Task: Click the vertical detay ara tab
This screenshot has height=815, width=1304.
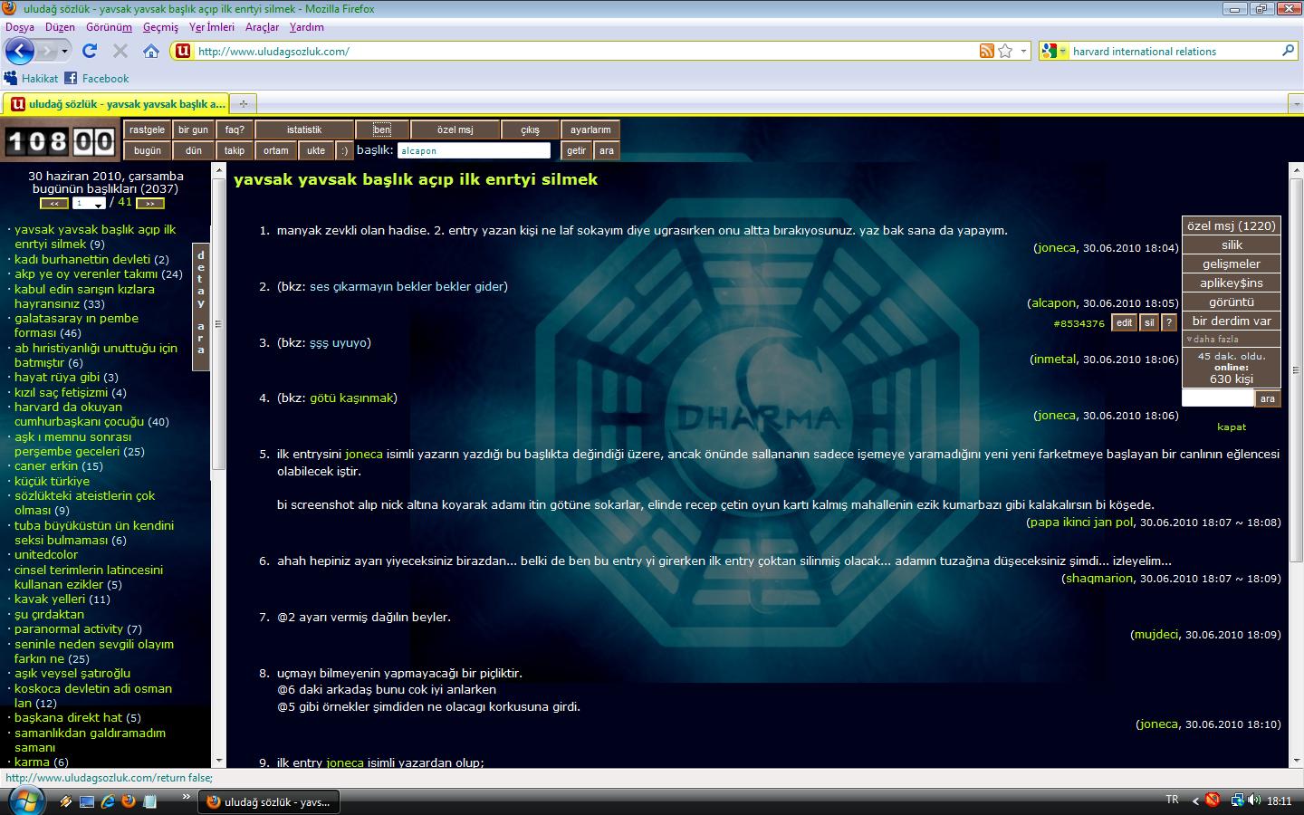Action: point(201,306)
